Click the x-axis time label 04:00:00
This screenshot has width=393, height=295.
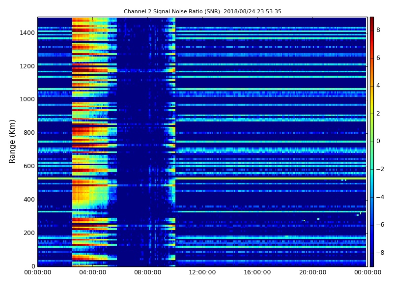point(92,272)
